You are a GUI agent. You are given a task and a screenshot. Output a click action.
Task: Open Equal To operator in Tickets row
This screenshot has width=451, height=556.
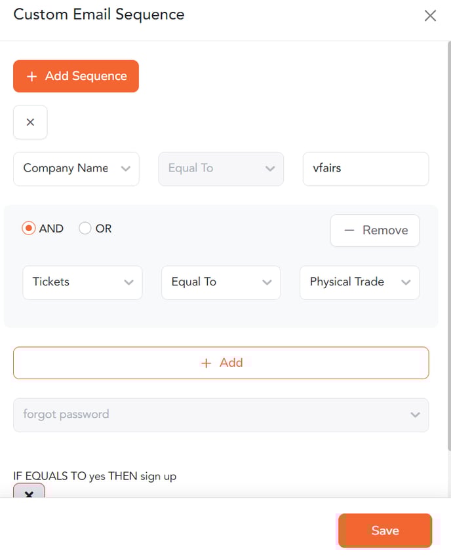(221, 283)
